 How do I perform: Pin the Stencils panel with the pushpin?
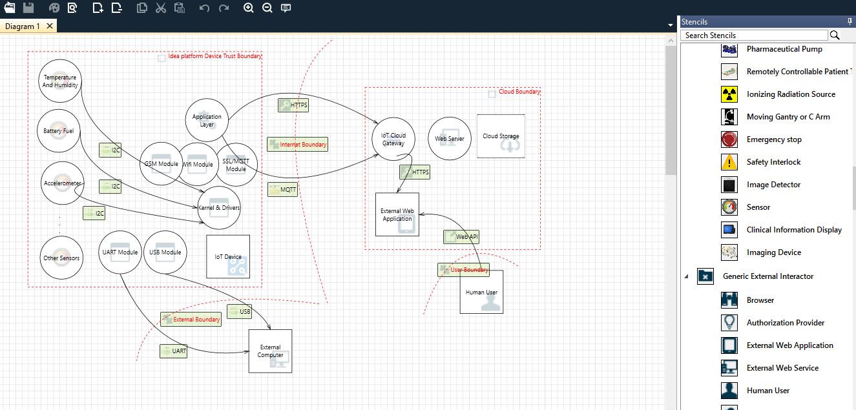850,21
